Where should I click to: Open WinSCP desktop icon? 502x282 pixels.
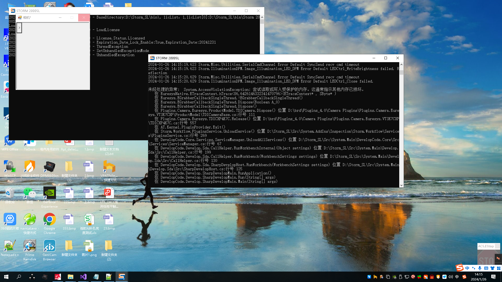10,169
